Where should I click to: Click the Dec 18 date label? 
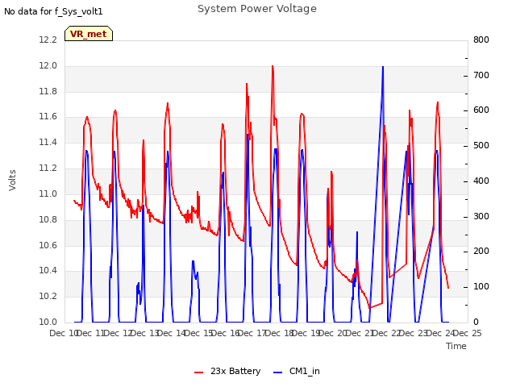tap(279, 333)
